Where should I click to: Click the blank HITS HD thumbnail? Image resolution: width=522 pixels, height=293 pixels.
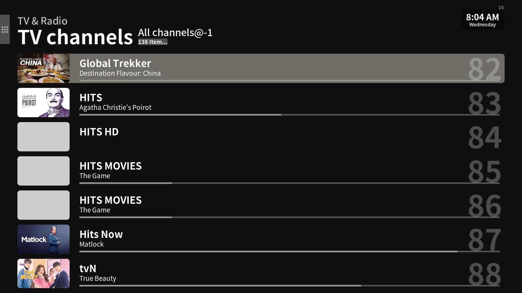(x=43, y=137)
